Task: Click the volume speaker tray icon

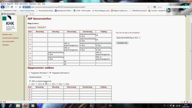Action: point(179,106)
